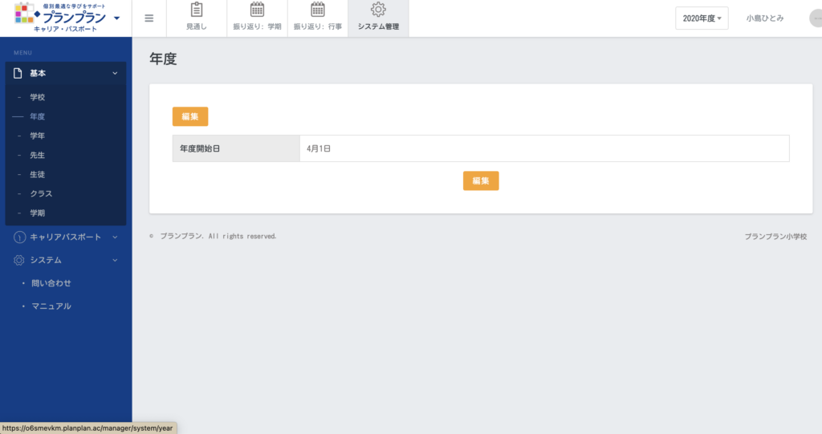
Task: Open the 2020年度 year dropdown
Action: (702, 18)
